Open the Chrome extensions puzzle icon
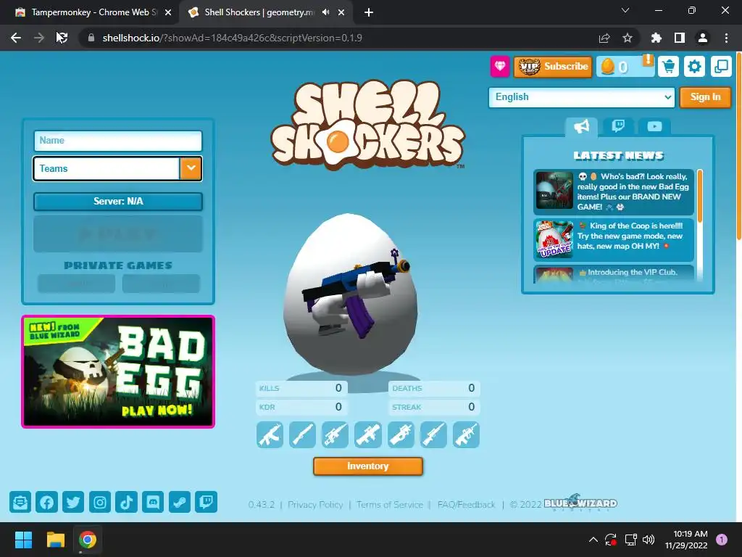Screen dimensions: 742x557 tap(656, 38)
